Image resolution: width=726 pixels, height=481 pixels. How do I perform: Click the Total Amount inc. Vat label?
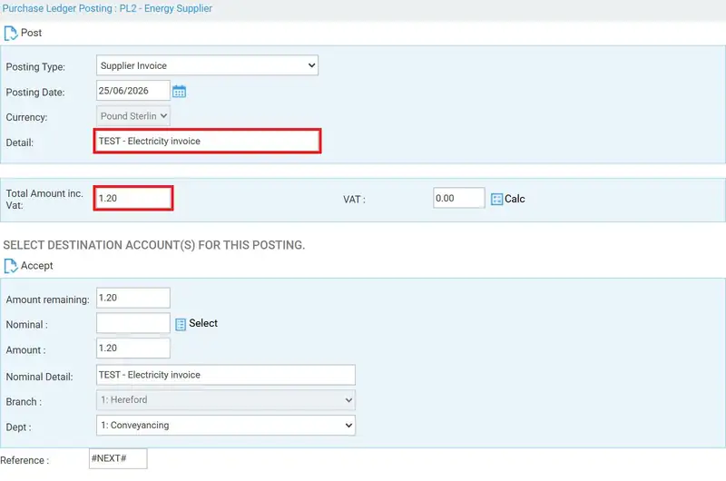44,199
